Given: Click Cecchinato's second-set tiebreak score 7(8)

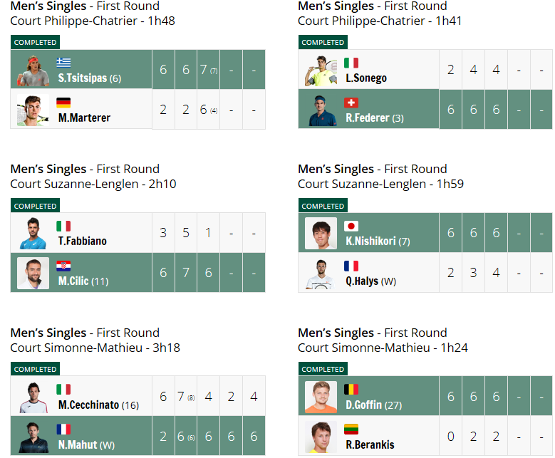Looking at the screenshot, I should (186, 397).
